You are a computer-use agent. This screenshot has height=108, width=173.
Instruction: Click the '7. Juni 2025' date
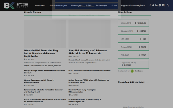[73, 95]
